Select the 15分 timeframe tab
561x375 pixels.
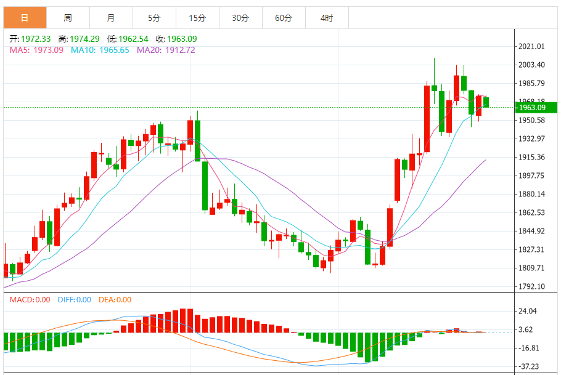(197, 18)
